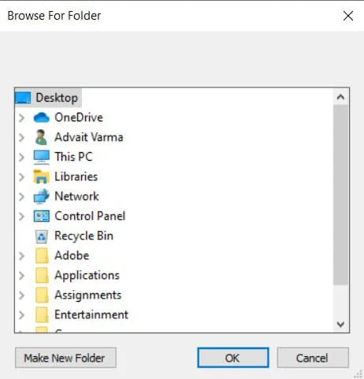Click the Cancel button
The height and width of the screenshot is (379, 364).
[313, 358]
